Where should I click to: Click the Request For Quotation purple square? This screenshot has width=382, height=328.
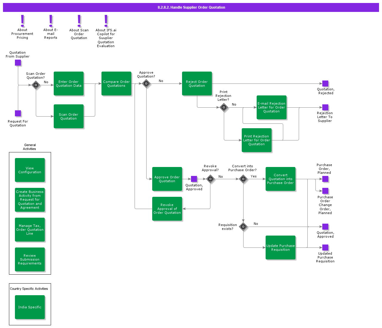pos(18,113)
